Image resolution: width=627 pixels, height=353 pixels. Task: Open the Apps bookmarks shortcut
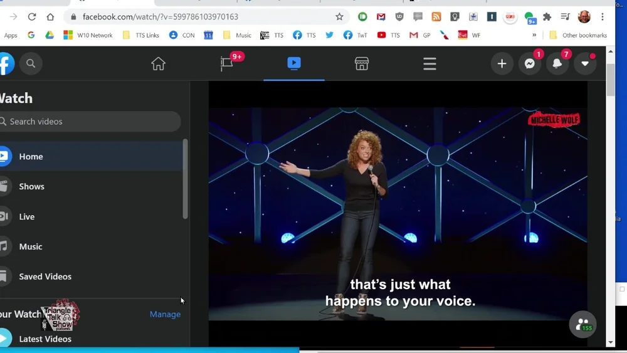coord(11,35)
